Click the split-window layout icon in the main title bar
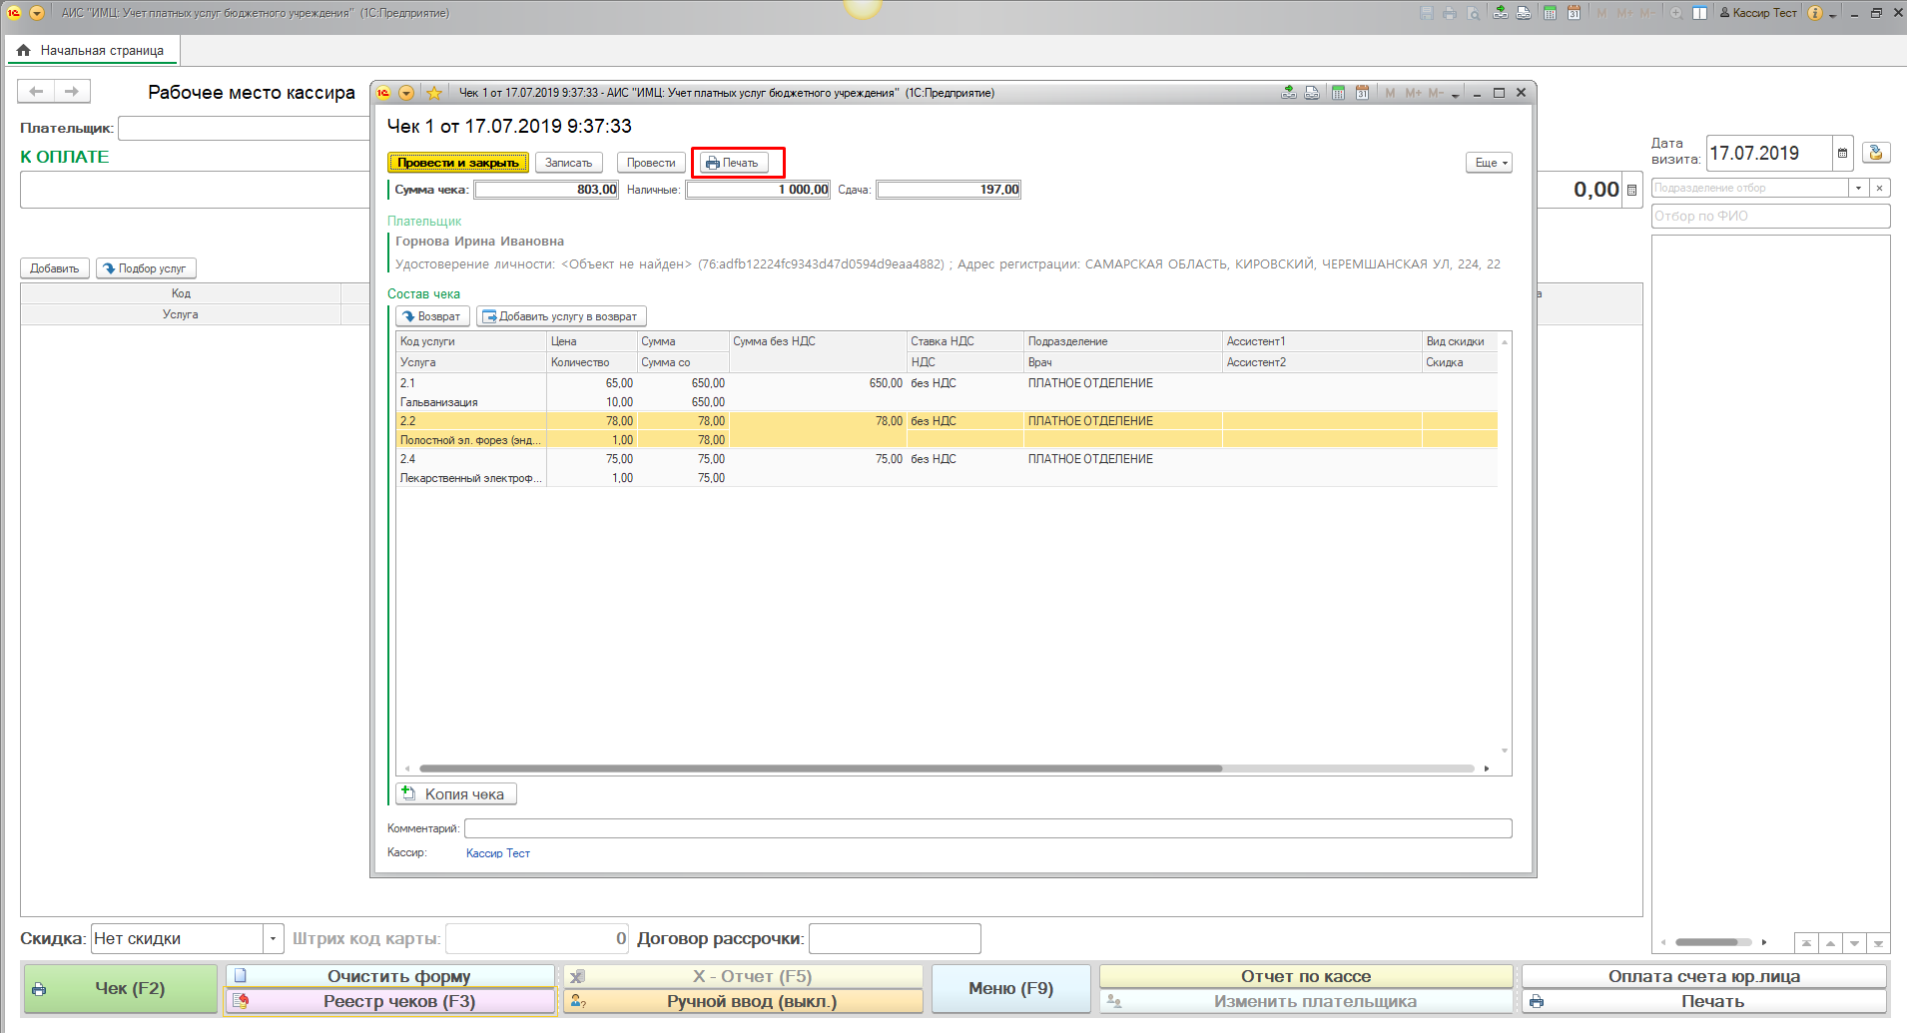This screenshot has width=1907, height=1033. click(x=1699, y=13)
